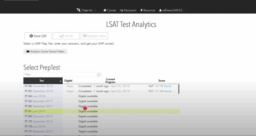Viewport: 256px width, 136px height.
Task: Sort by the Current Progress column header
Action: coord(110,81)
